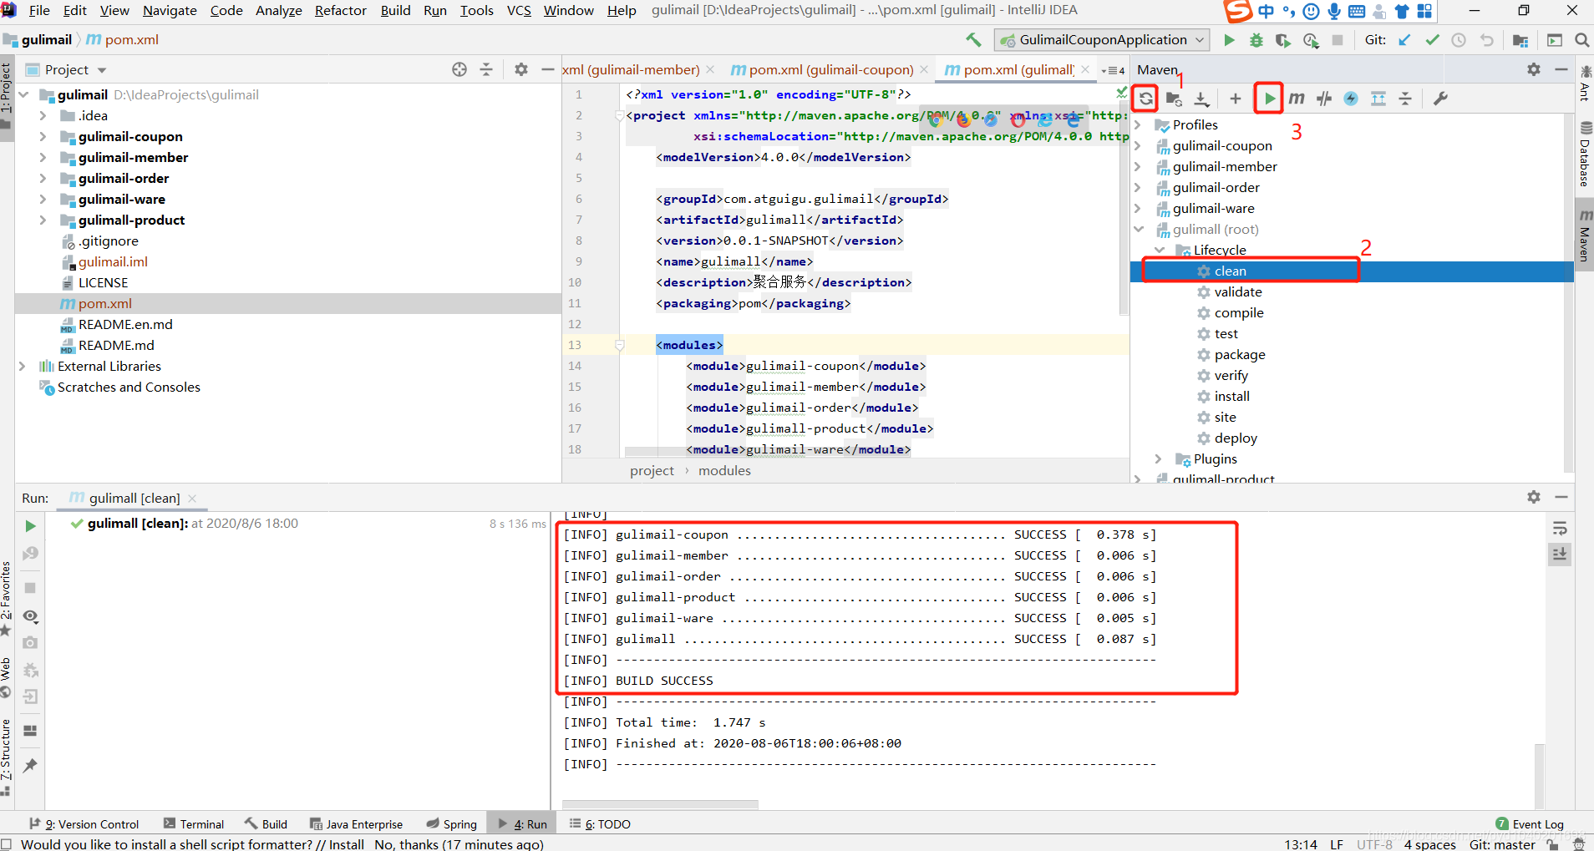Expand gulimall-product folder in Project tree
This screenshot has height=851, width=1594.
click(x=43, y=220)
